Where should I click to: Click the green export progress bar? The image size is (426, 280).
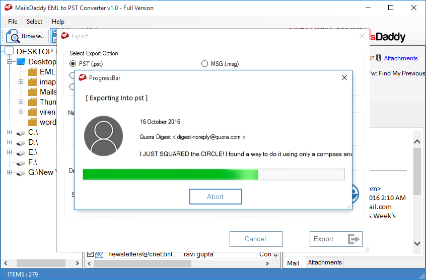[x=214, y=174]
